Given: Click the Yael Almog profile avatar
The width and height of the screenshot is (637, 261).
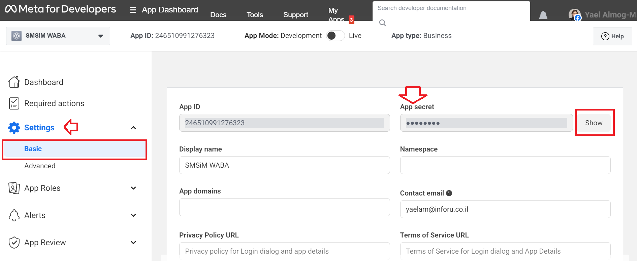Looking at the screenshot, I should tap(575, 15).
